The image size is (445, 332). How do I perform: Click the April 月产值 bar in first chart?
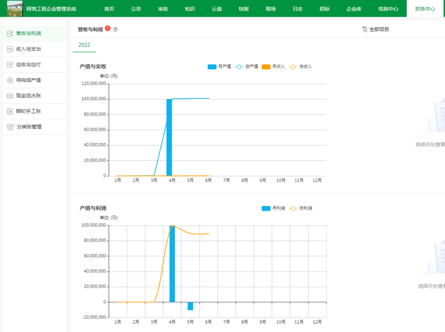coord(169,137)
